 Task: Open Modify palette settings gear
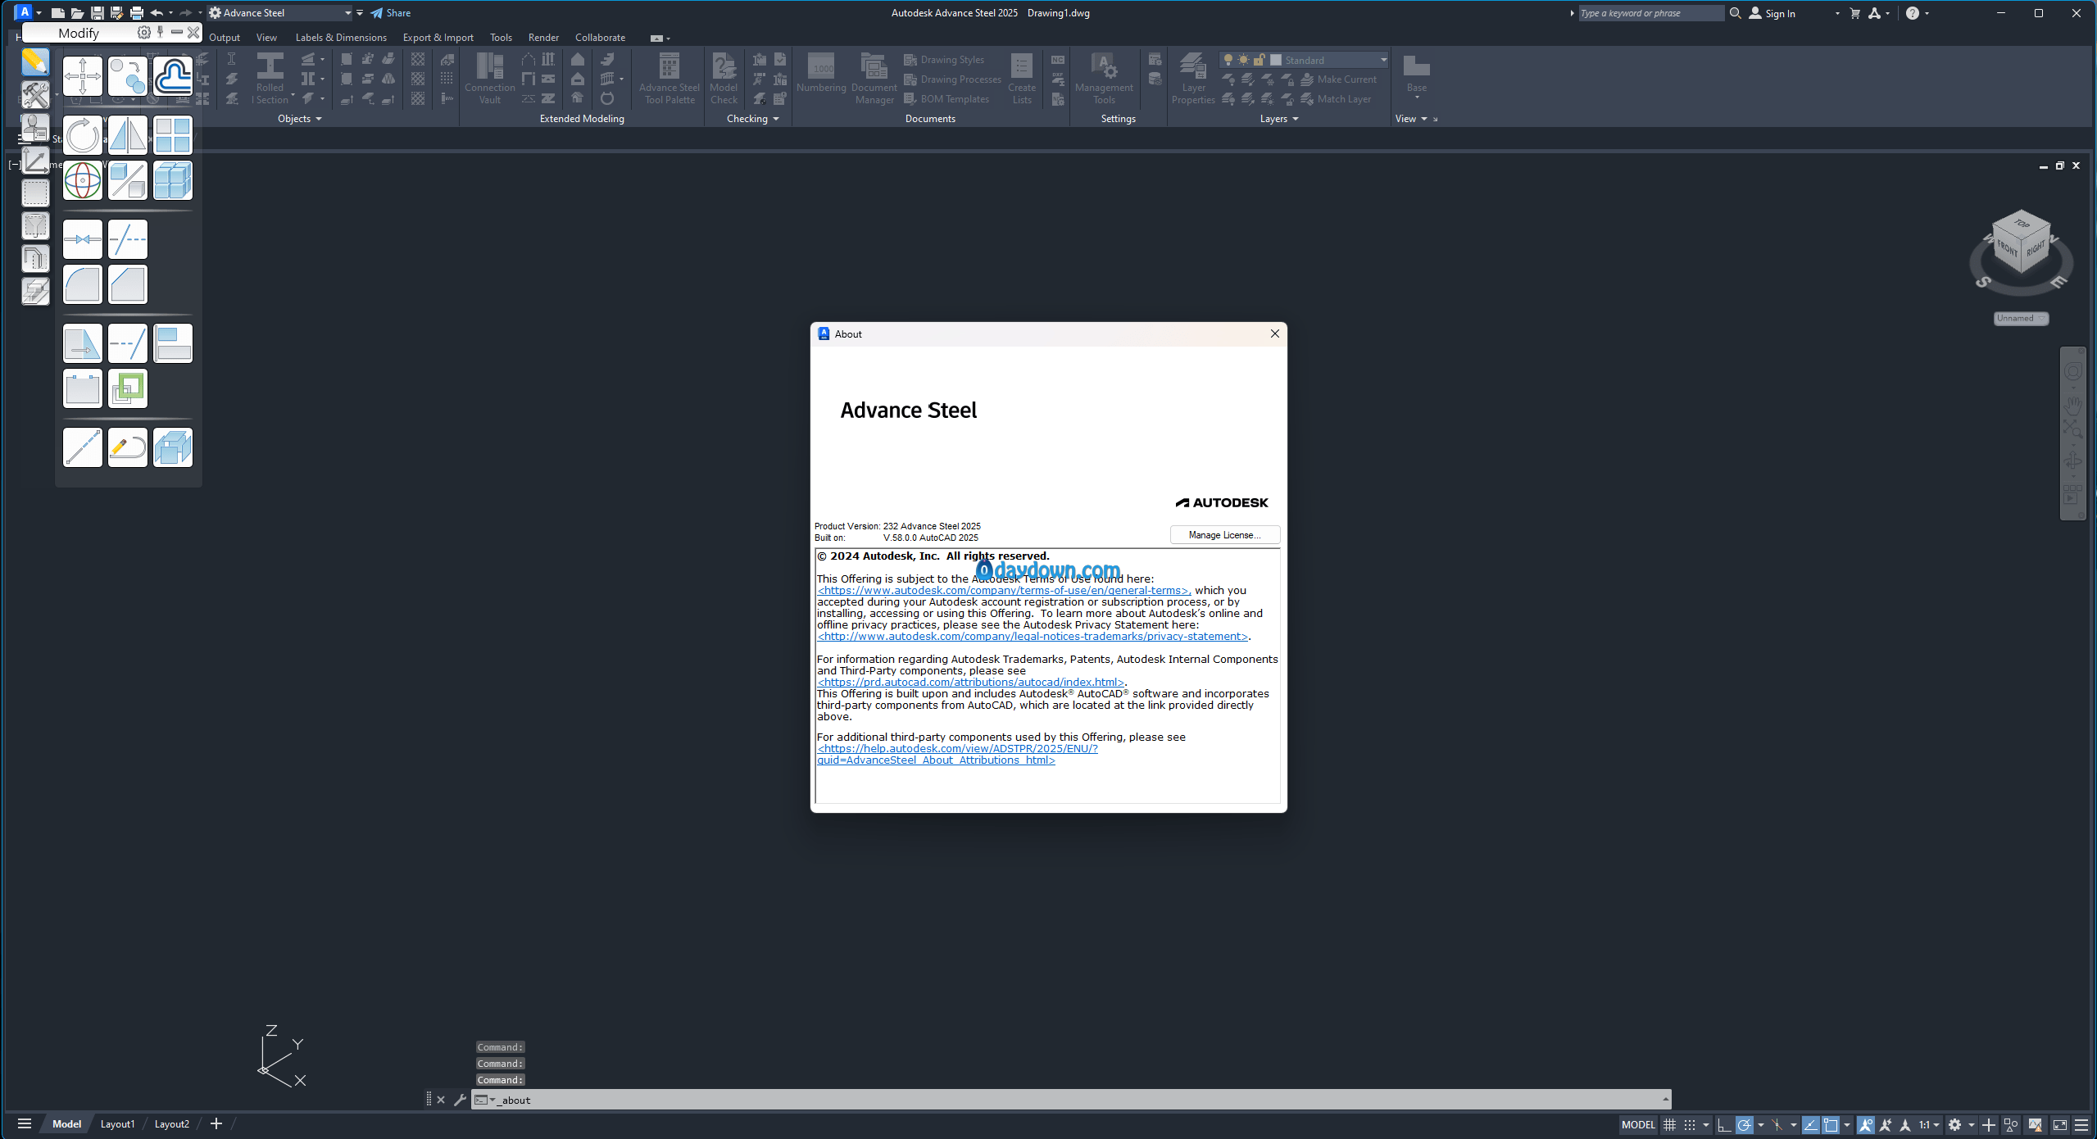click(x=144, y=33)
